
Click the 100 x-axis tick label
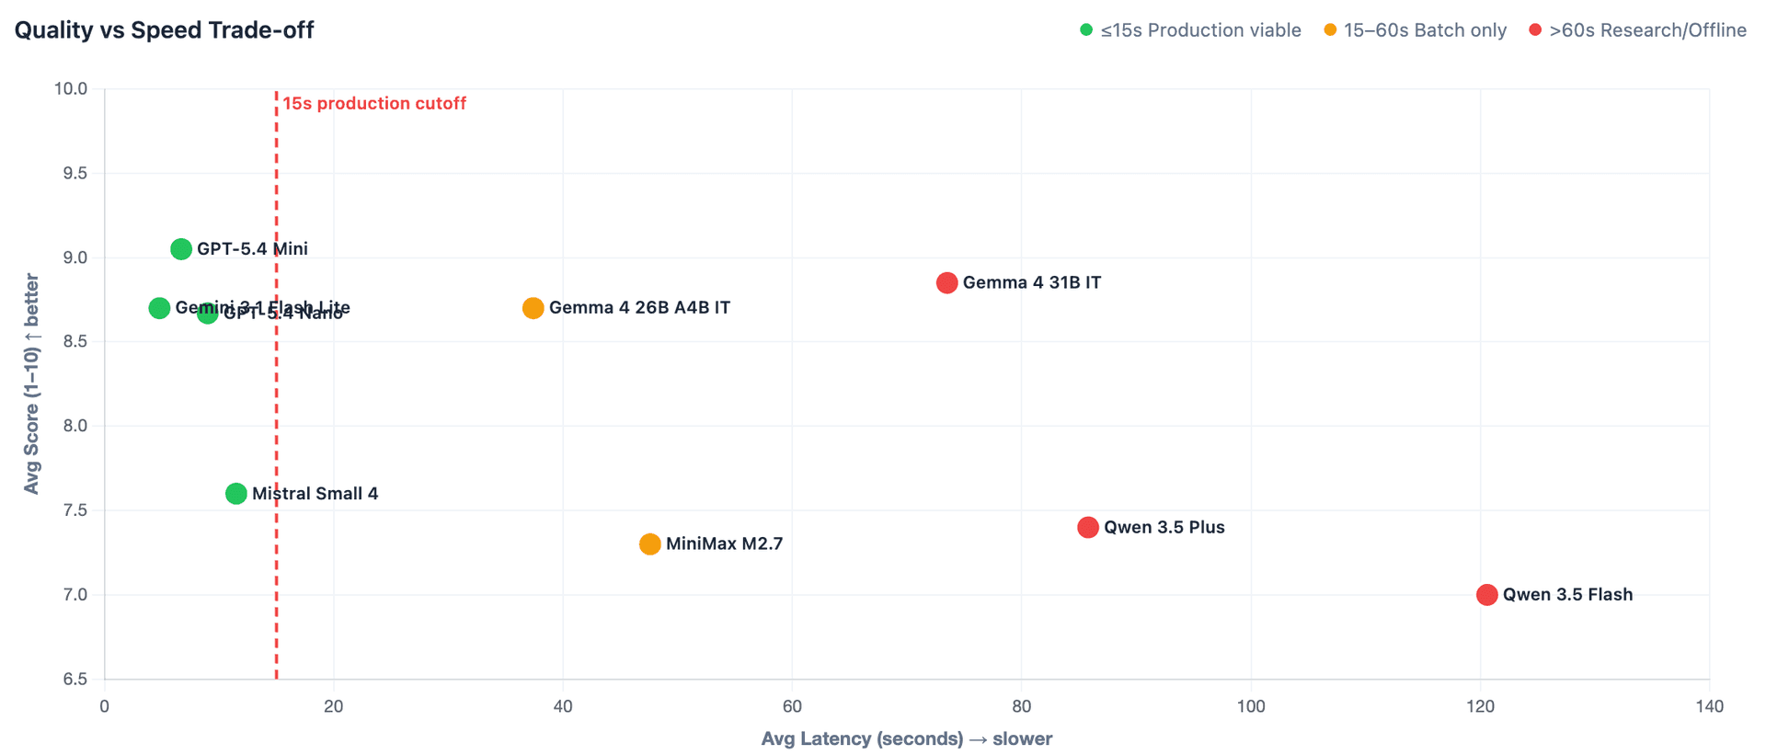pos(1251,707)
